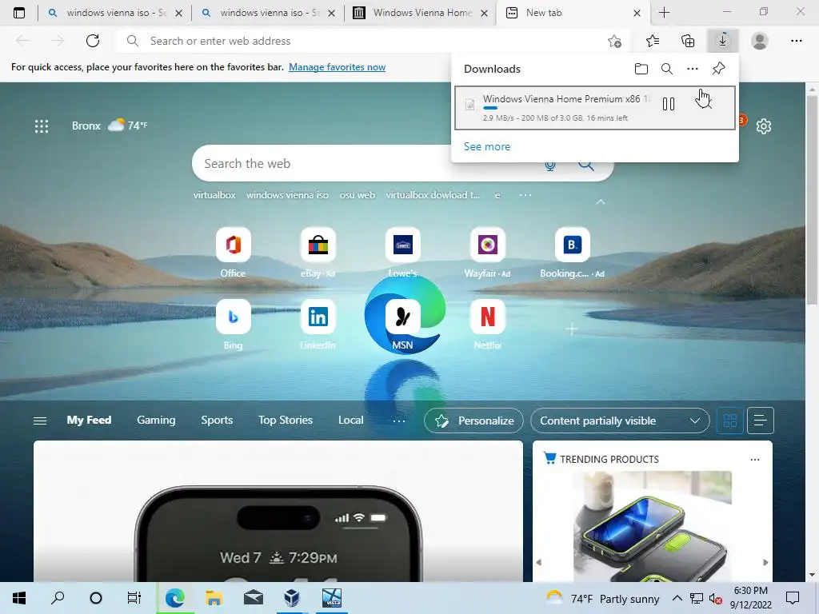Open the Booking.com quick link tile
This screenshot has height=614, width=819.
pyautogui.click(x=572, y=245)
